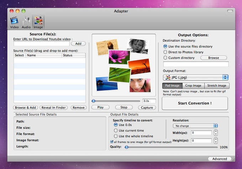Click the Youtube URL input field
The height and width of the screenshot is (169, 242).
coord(42,44)
